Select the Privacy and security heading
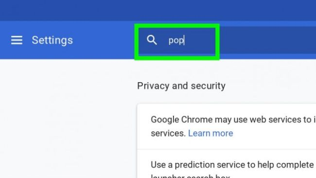The width and height of the screenshot is (316, 178). coord(181,86)
